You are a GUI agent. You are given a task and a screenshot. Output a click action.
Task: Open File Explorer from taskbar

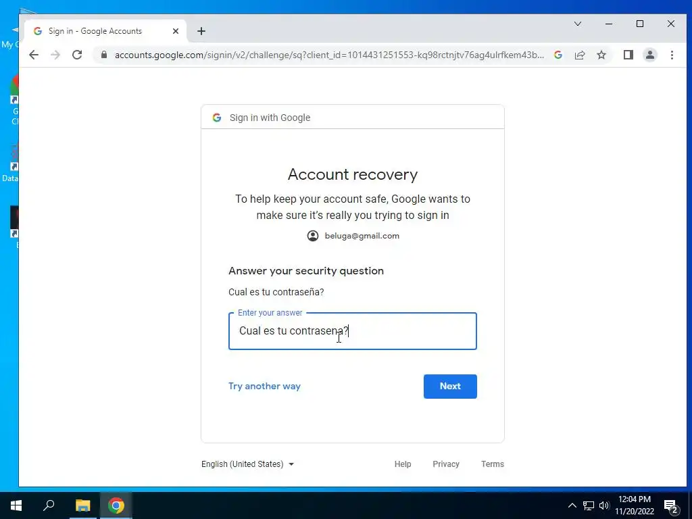(x=82, y=505)
